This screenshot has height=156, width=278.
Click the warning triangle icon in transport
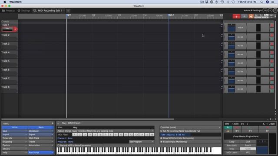point(228,131)
